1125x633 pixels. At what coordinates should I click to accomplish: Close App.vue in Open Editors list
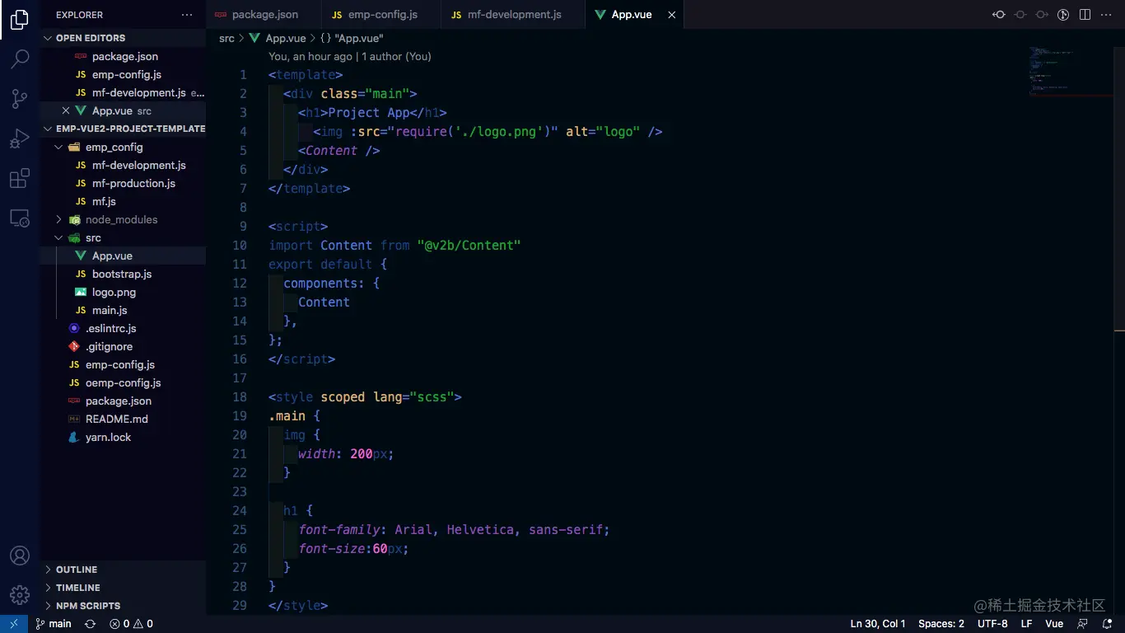pyautogui.click(x=66, y=110)
